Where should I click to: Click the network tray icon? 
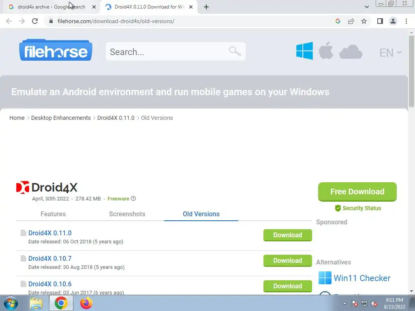pos(364,303)
